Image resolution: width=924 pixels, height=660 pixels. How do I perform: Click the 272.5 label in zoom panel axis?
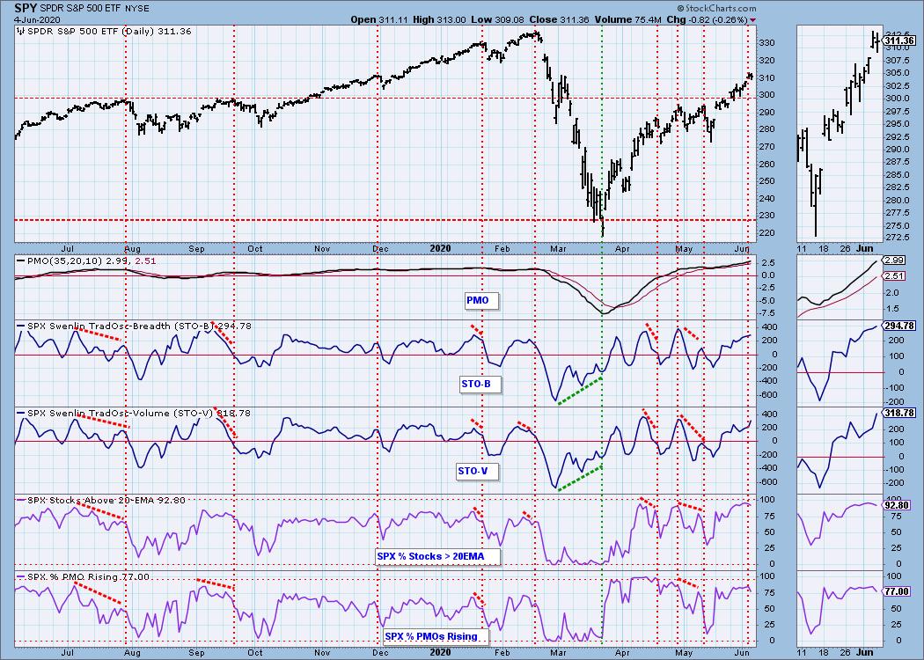[898, 237]
